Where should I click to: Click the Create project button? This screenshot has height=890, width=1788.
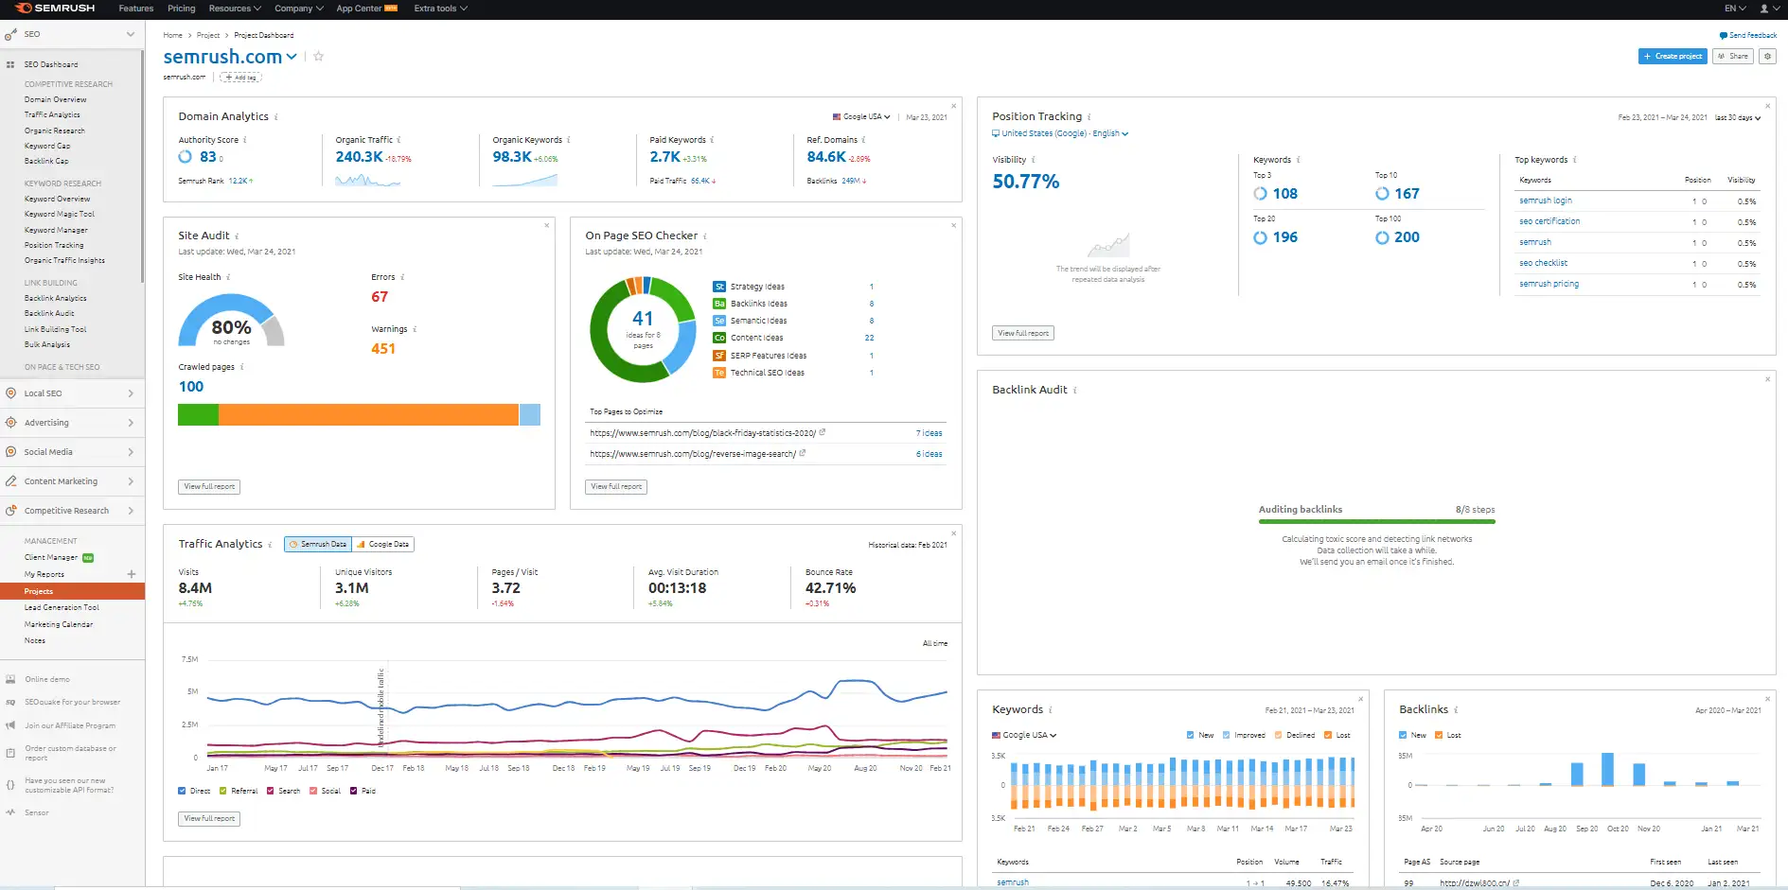(1673, 56)
